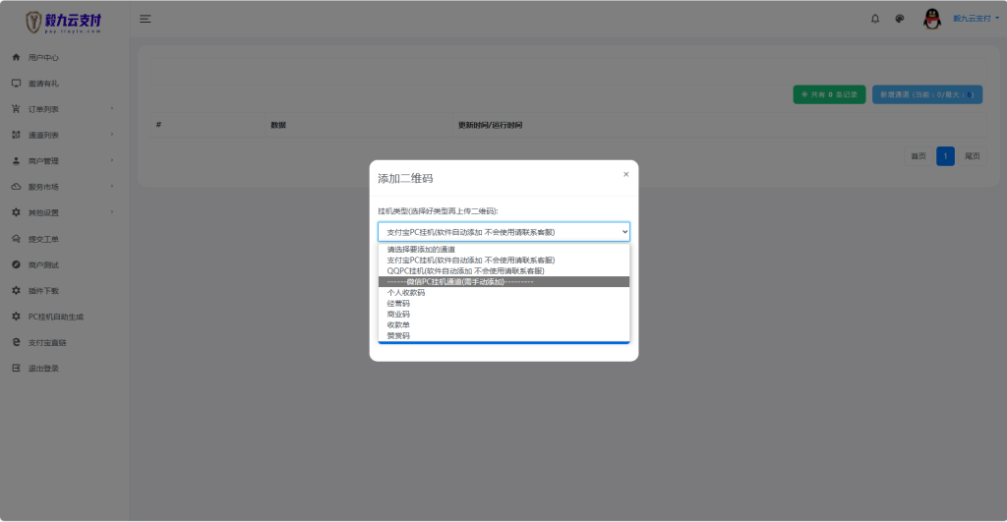Go to 首页 pagination button
This screenshot has width=1007, height=522.
pyautogui.click(x=918, y=156)
